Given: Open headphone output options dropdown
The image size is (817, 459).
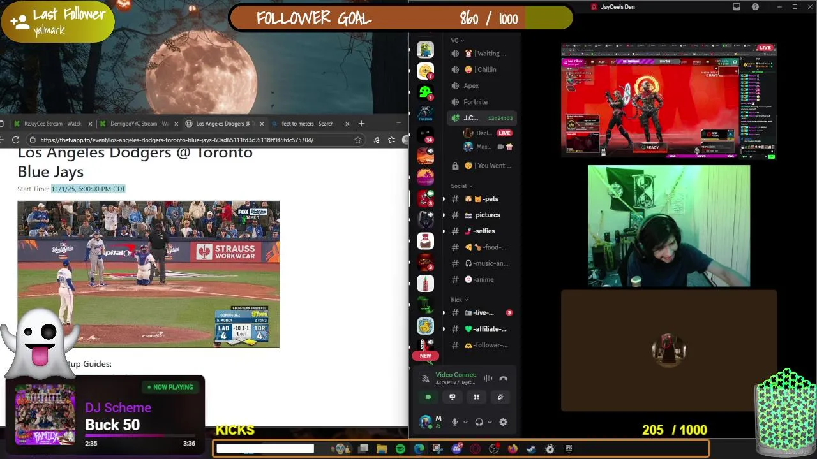Looking at the screenshot, I should tap(490, 422).
